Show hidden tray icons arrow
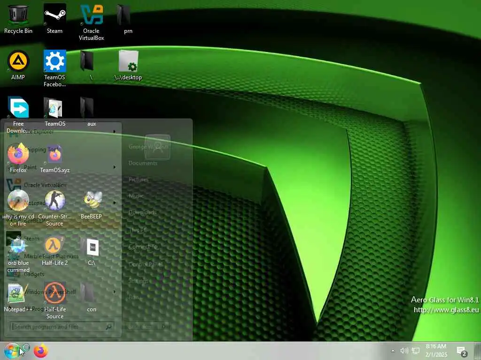This screenshot has width=481, height=360. point(393,351)
